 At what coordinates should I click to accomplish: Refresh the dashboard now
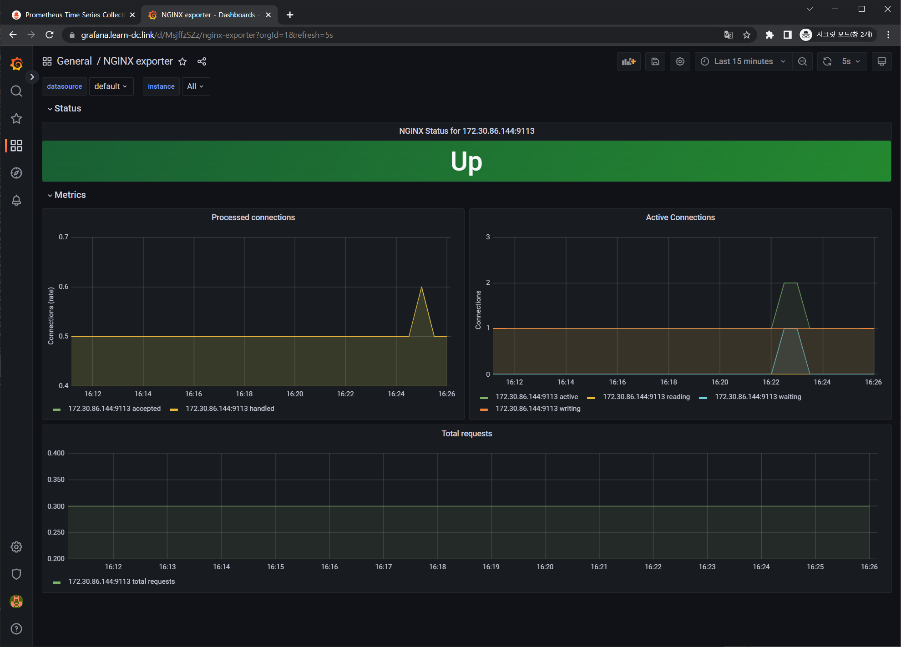(x=827, y=61)
